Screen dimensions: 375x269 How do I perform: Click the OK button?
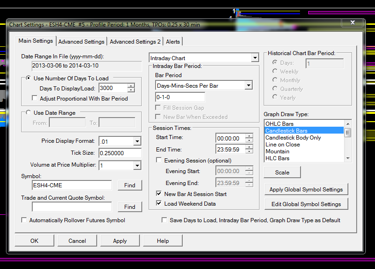pos(35,241)
